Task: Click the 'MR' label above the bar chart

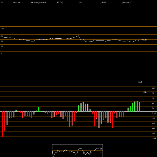Action: [140, 82]
